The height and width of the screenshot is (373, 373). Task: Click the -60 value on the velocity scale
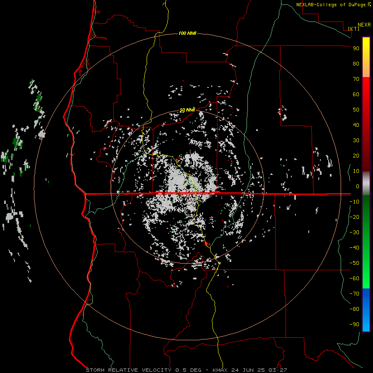tap(354, 279)
